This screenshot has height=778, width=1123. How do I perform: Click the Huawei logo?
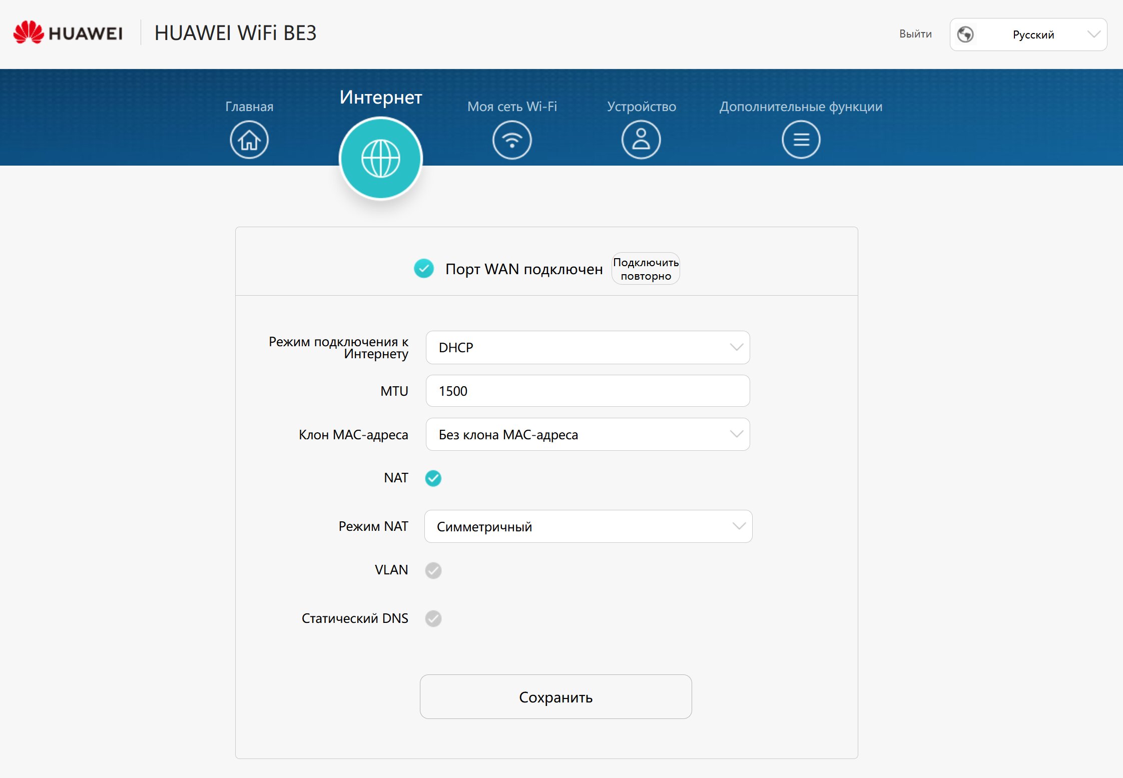pos(68,33)
